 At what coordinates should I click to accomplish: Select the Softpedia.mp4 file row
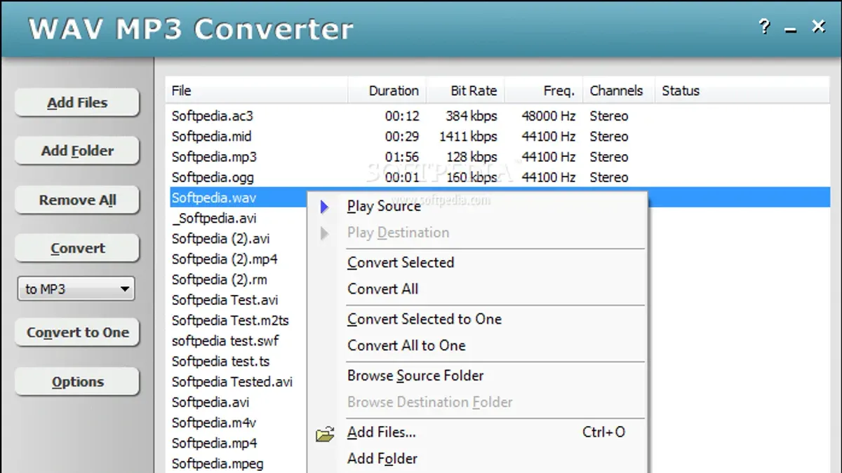pyautogui.click(x=214, y=443)
